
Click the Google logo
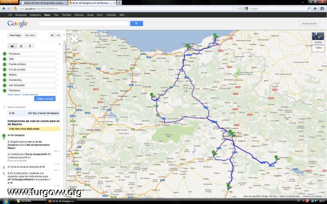click(18, 24)
